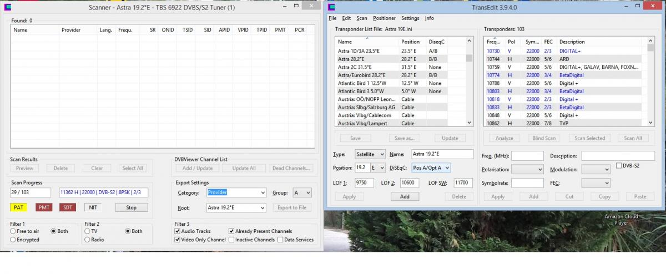Click the down arrow of the satellite list scrollbar
Viewport: 666px width, 274px height.
(x=470, y=123)
